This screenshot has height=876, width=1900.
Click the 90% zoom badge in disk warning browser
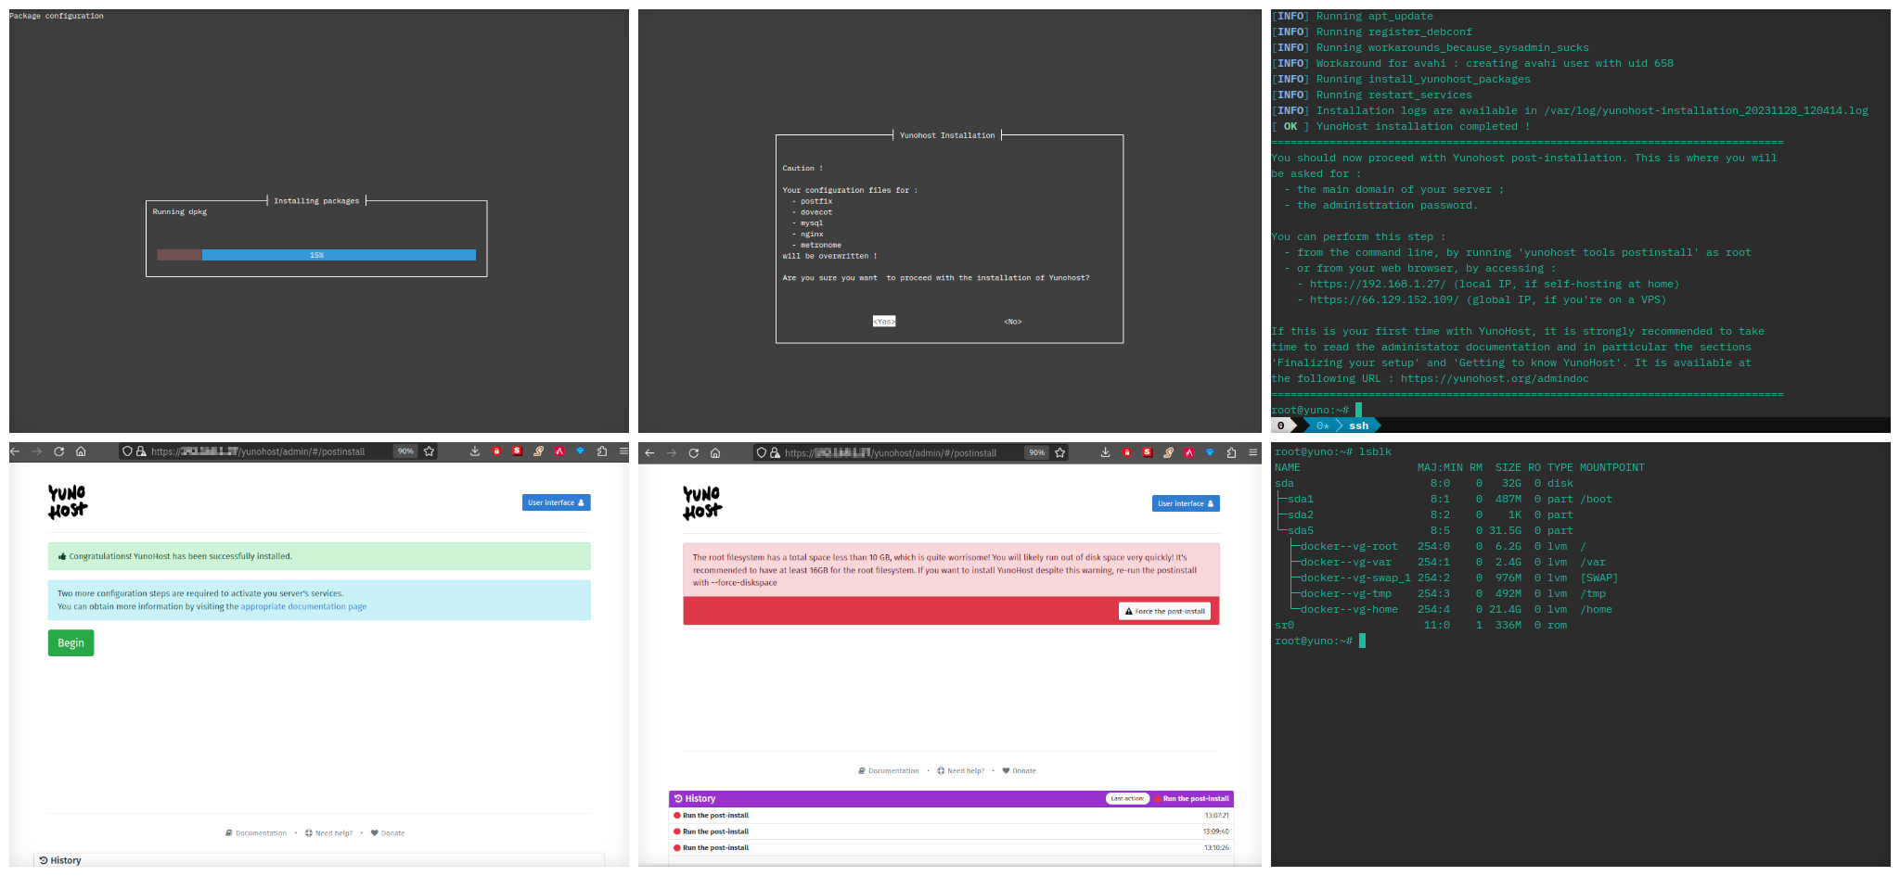click(x=1036, y=452)
